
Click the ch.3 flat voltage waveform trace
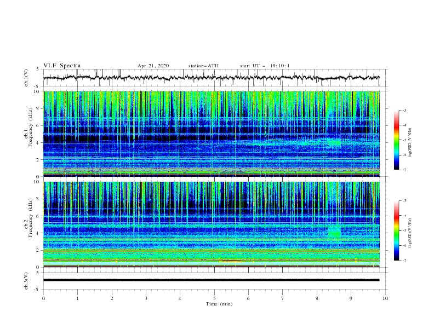point(212,280)
